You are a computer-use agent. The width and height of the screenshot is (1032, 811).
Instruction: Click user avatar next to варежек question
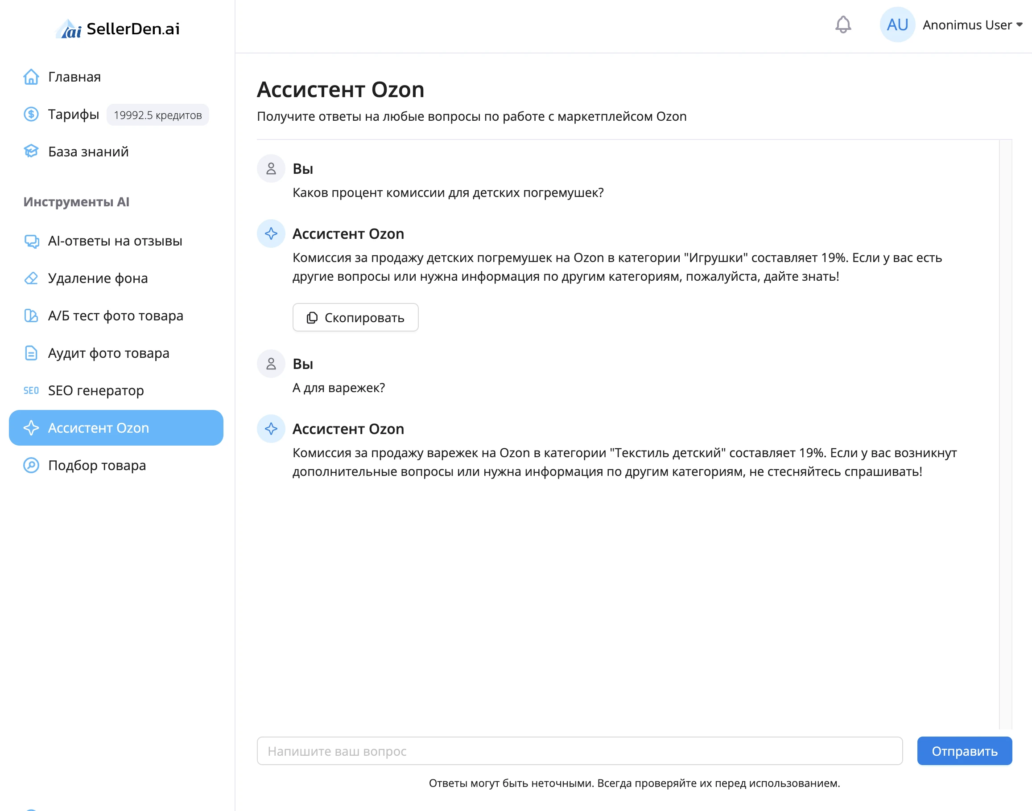[271, 364]
